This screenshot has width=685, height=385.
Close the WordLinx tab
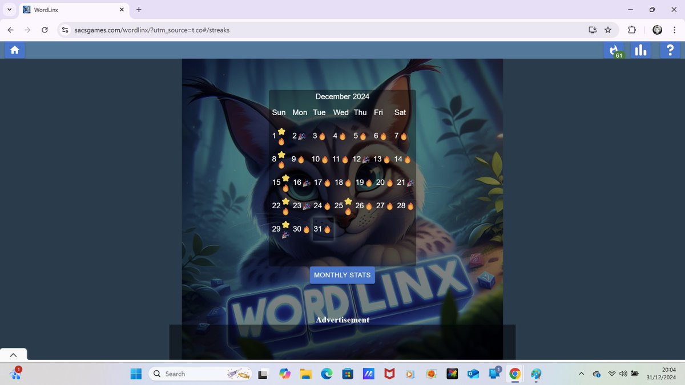122,10
